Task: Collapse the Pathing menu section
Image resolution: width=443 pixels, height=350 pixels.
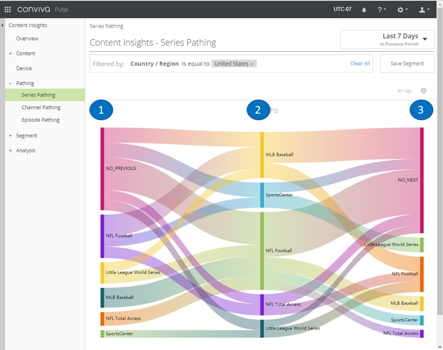Action: (x=11, y=83)
